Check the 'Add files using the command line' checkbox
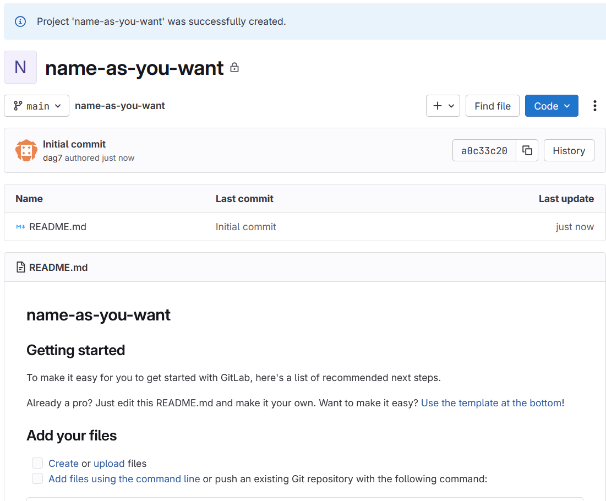This screenshot has width=606, height=501. [x=37, y=478]
